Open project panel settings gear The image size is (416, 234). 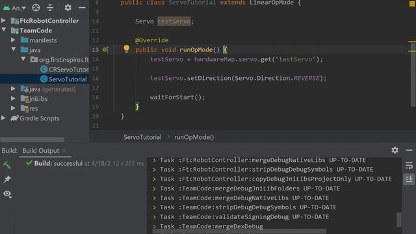(x=68, y=8)
